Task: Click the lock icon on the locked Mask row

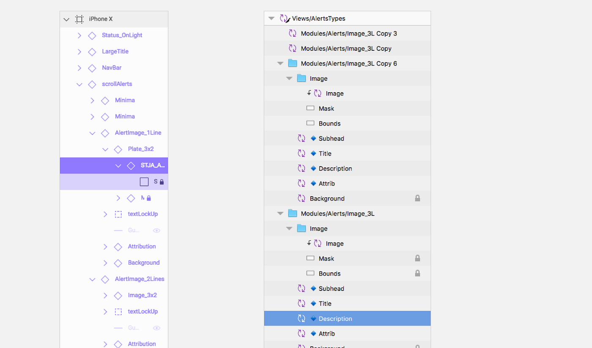Action: click(x=417, y=258)
